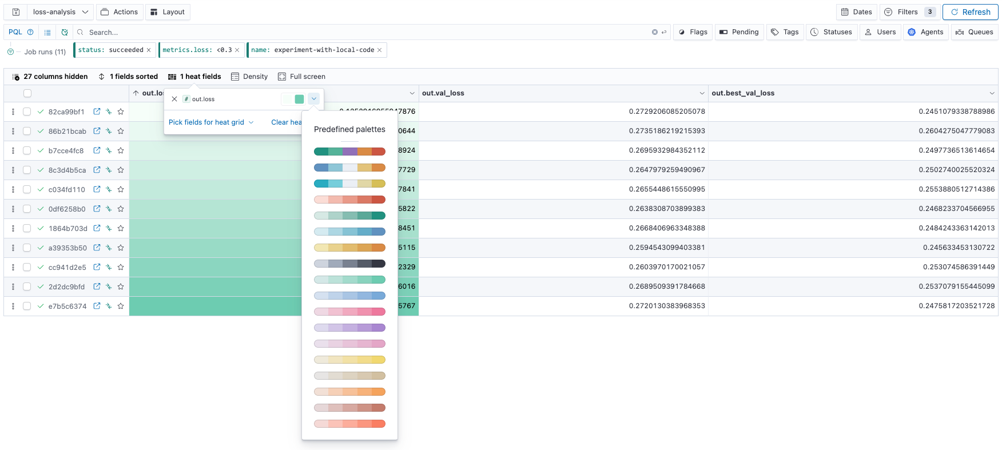Viewport: 1002px width, 450px height.
Task: Star the run e7b5c6374
Action: click(121, 306)
